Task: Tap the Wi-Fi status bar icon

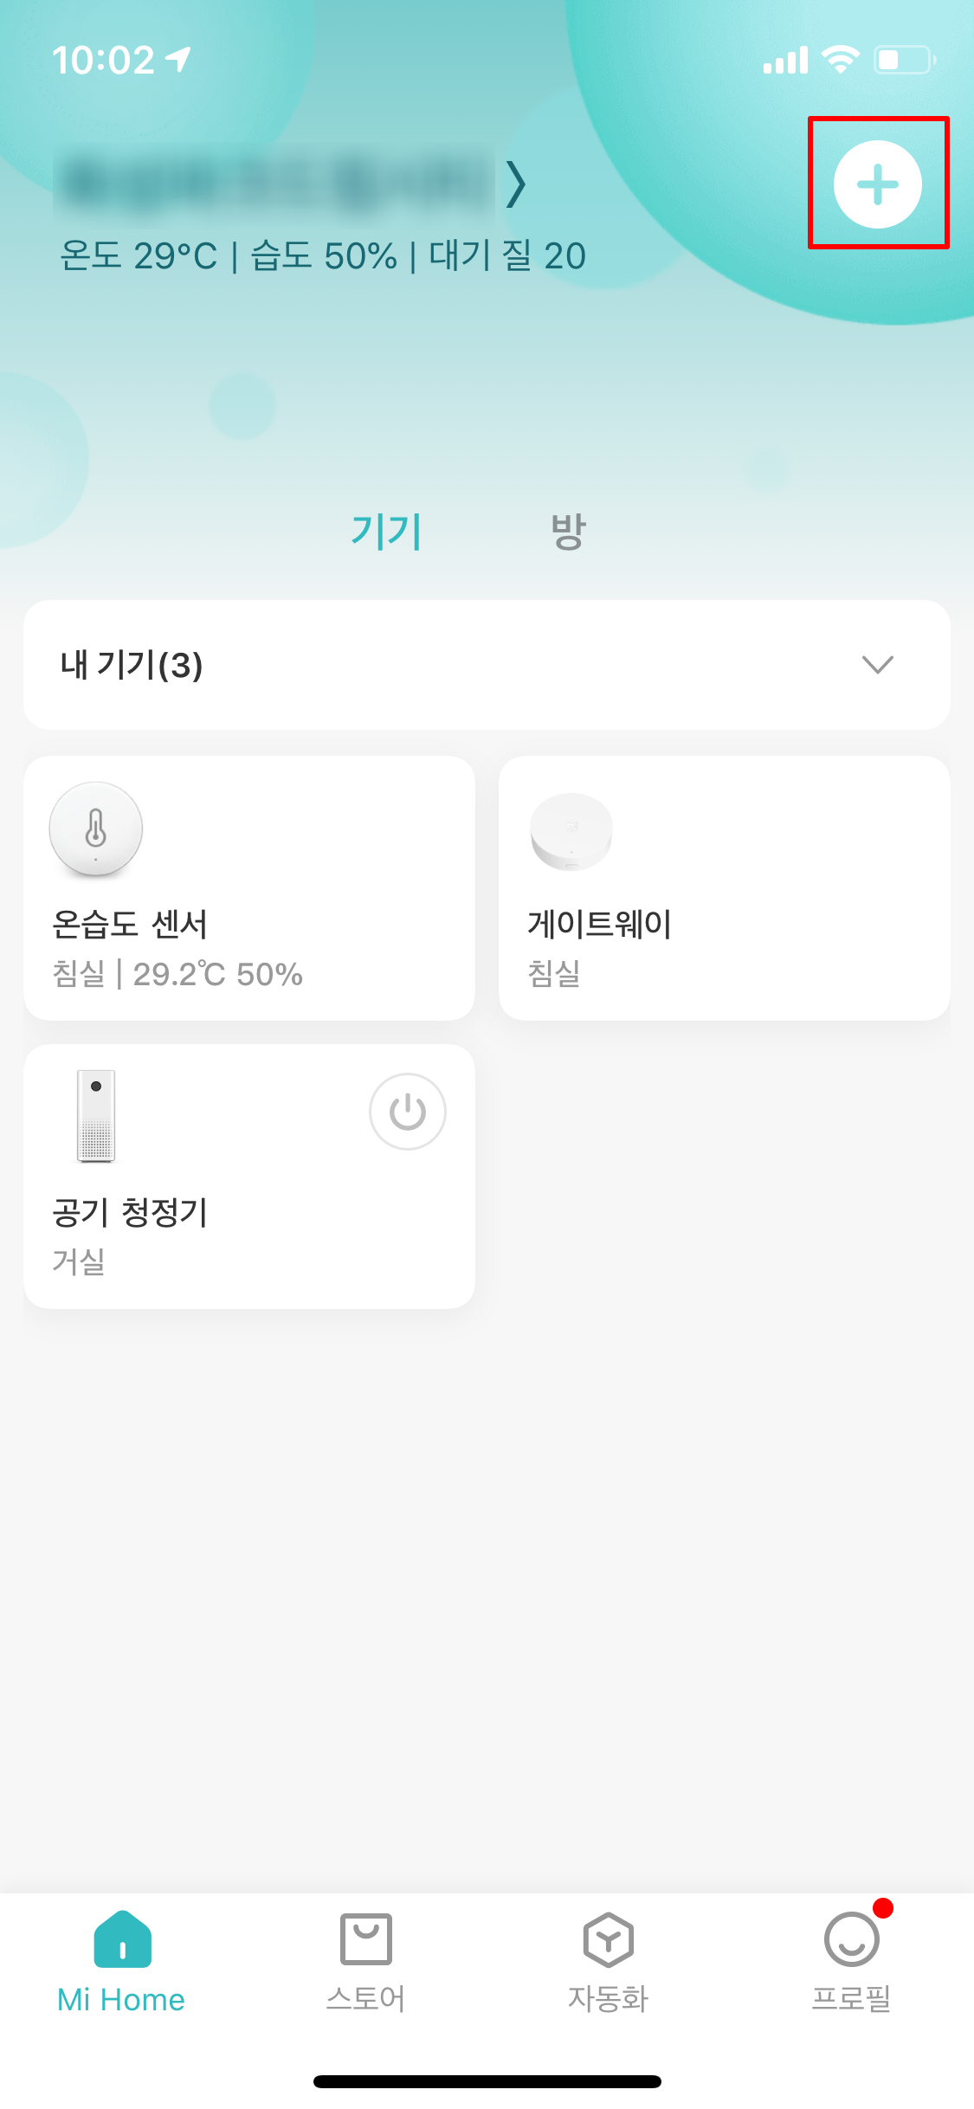Action: coord(840,59)
